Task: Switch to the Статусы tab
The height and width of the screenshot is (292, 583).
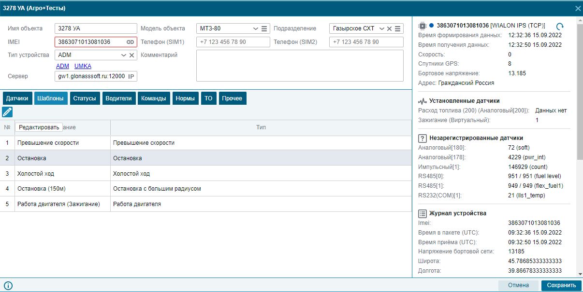Action: tap(85, 98)
